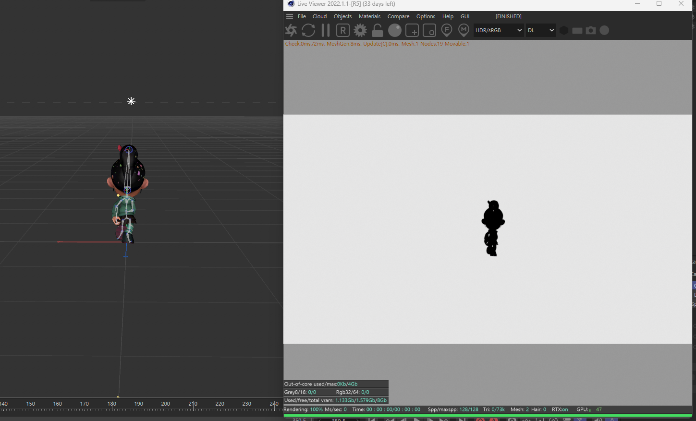Select the character model in the 3D viewport

[127, 193]
